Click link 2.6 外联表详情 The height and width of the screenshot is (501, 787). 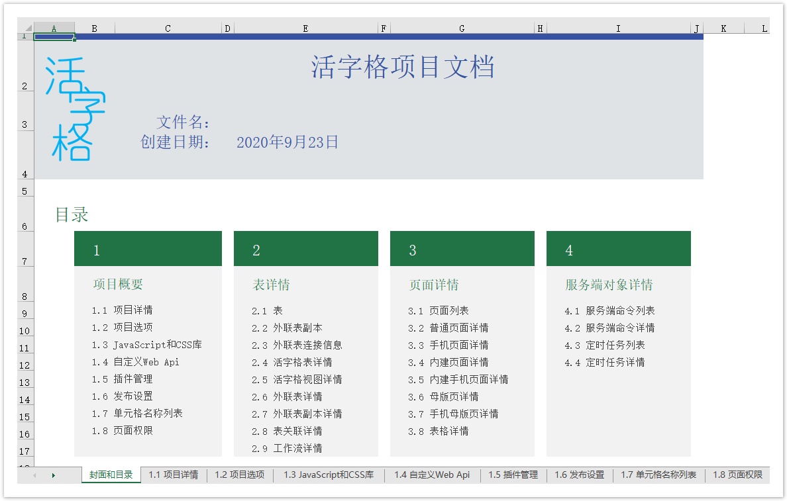pyautogui.click(x=287, y=396)
